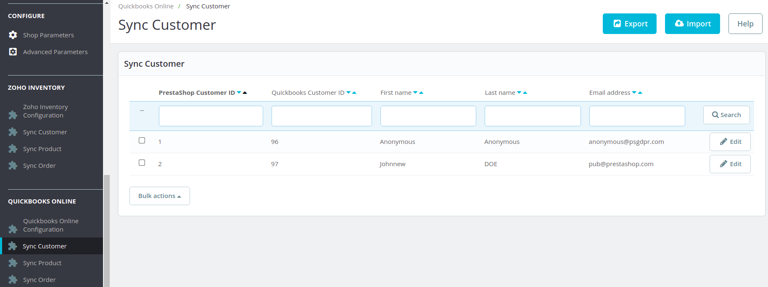Click the Export button
Screen dimensions: 768x287
pos(630,24)
